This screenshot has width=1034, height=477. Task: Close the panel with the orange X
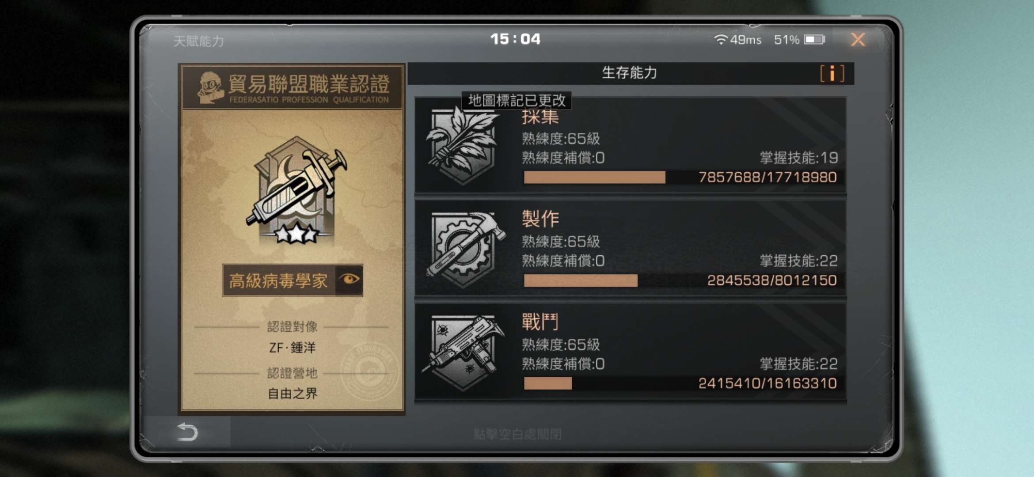click(858, 40)
